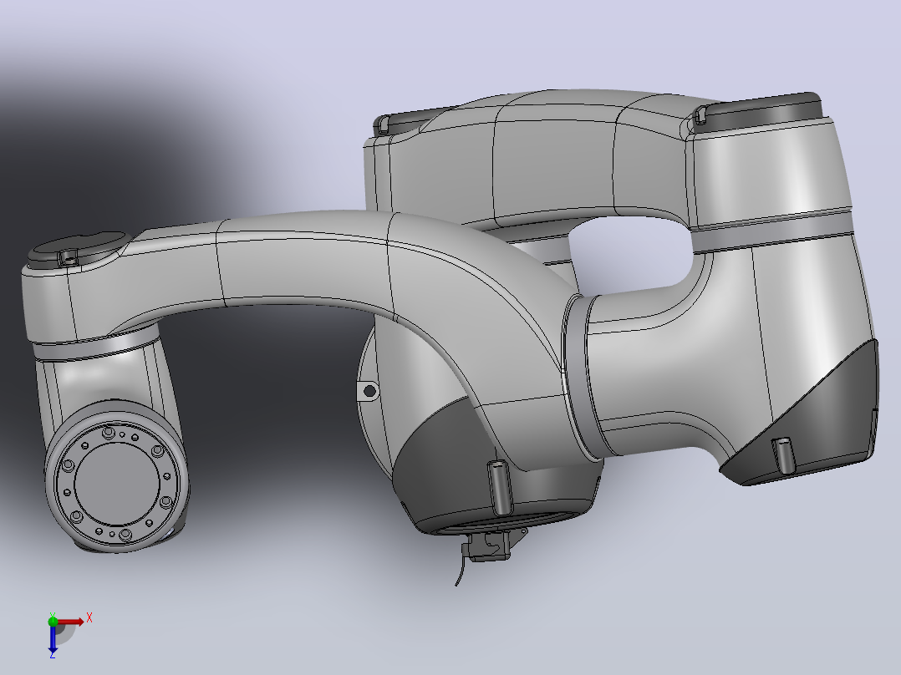
Task: Click the blue Z axis arrow of the triad
Action: click(53, 639)
